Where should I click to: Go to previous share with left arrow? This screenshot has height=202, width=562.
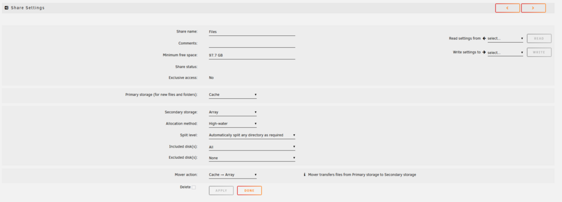coord(507,8)
